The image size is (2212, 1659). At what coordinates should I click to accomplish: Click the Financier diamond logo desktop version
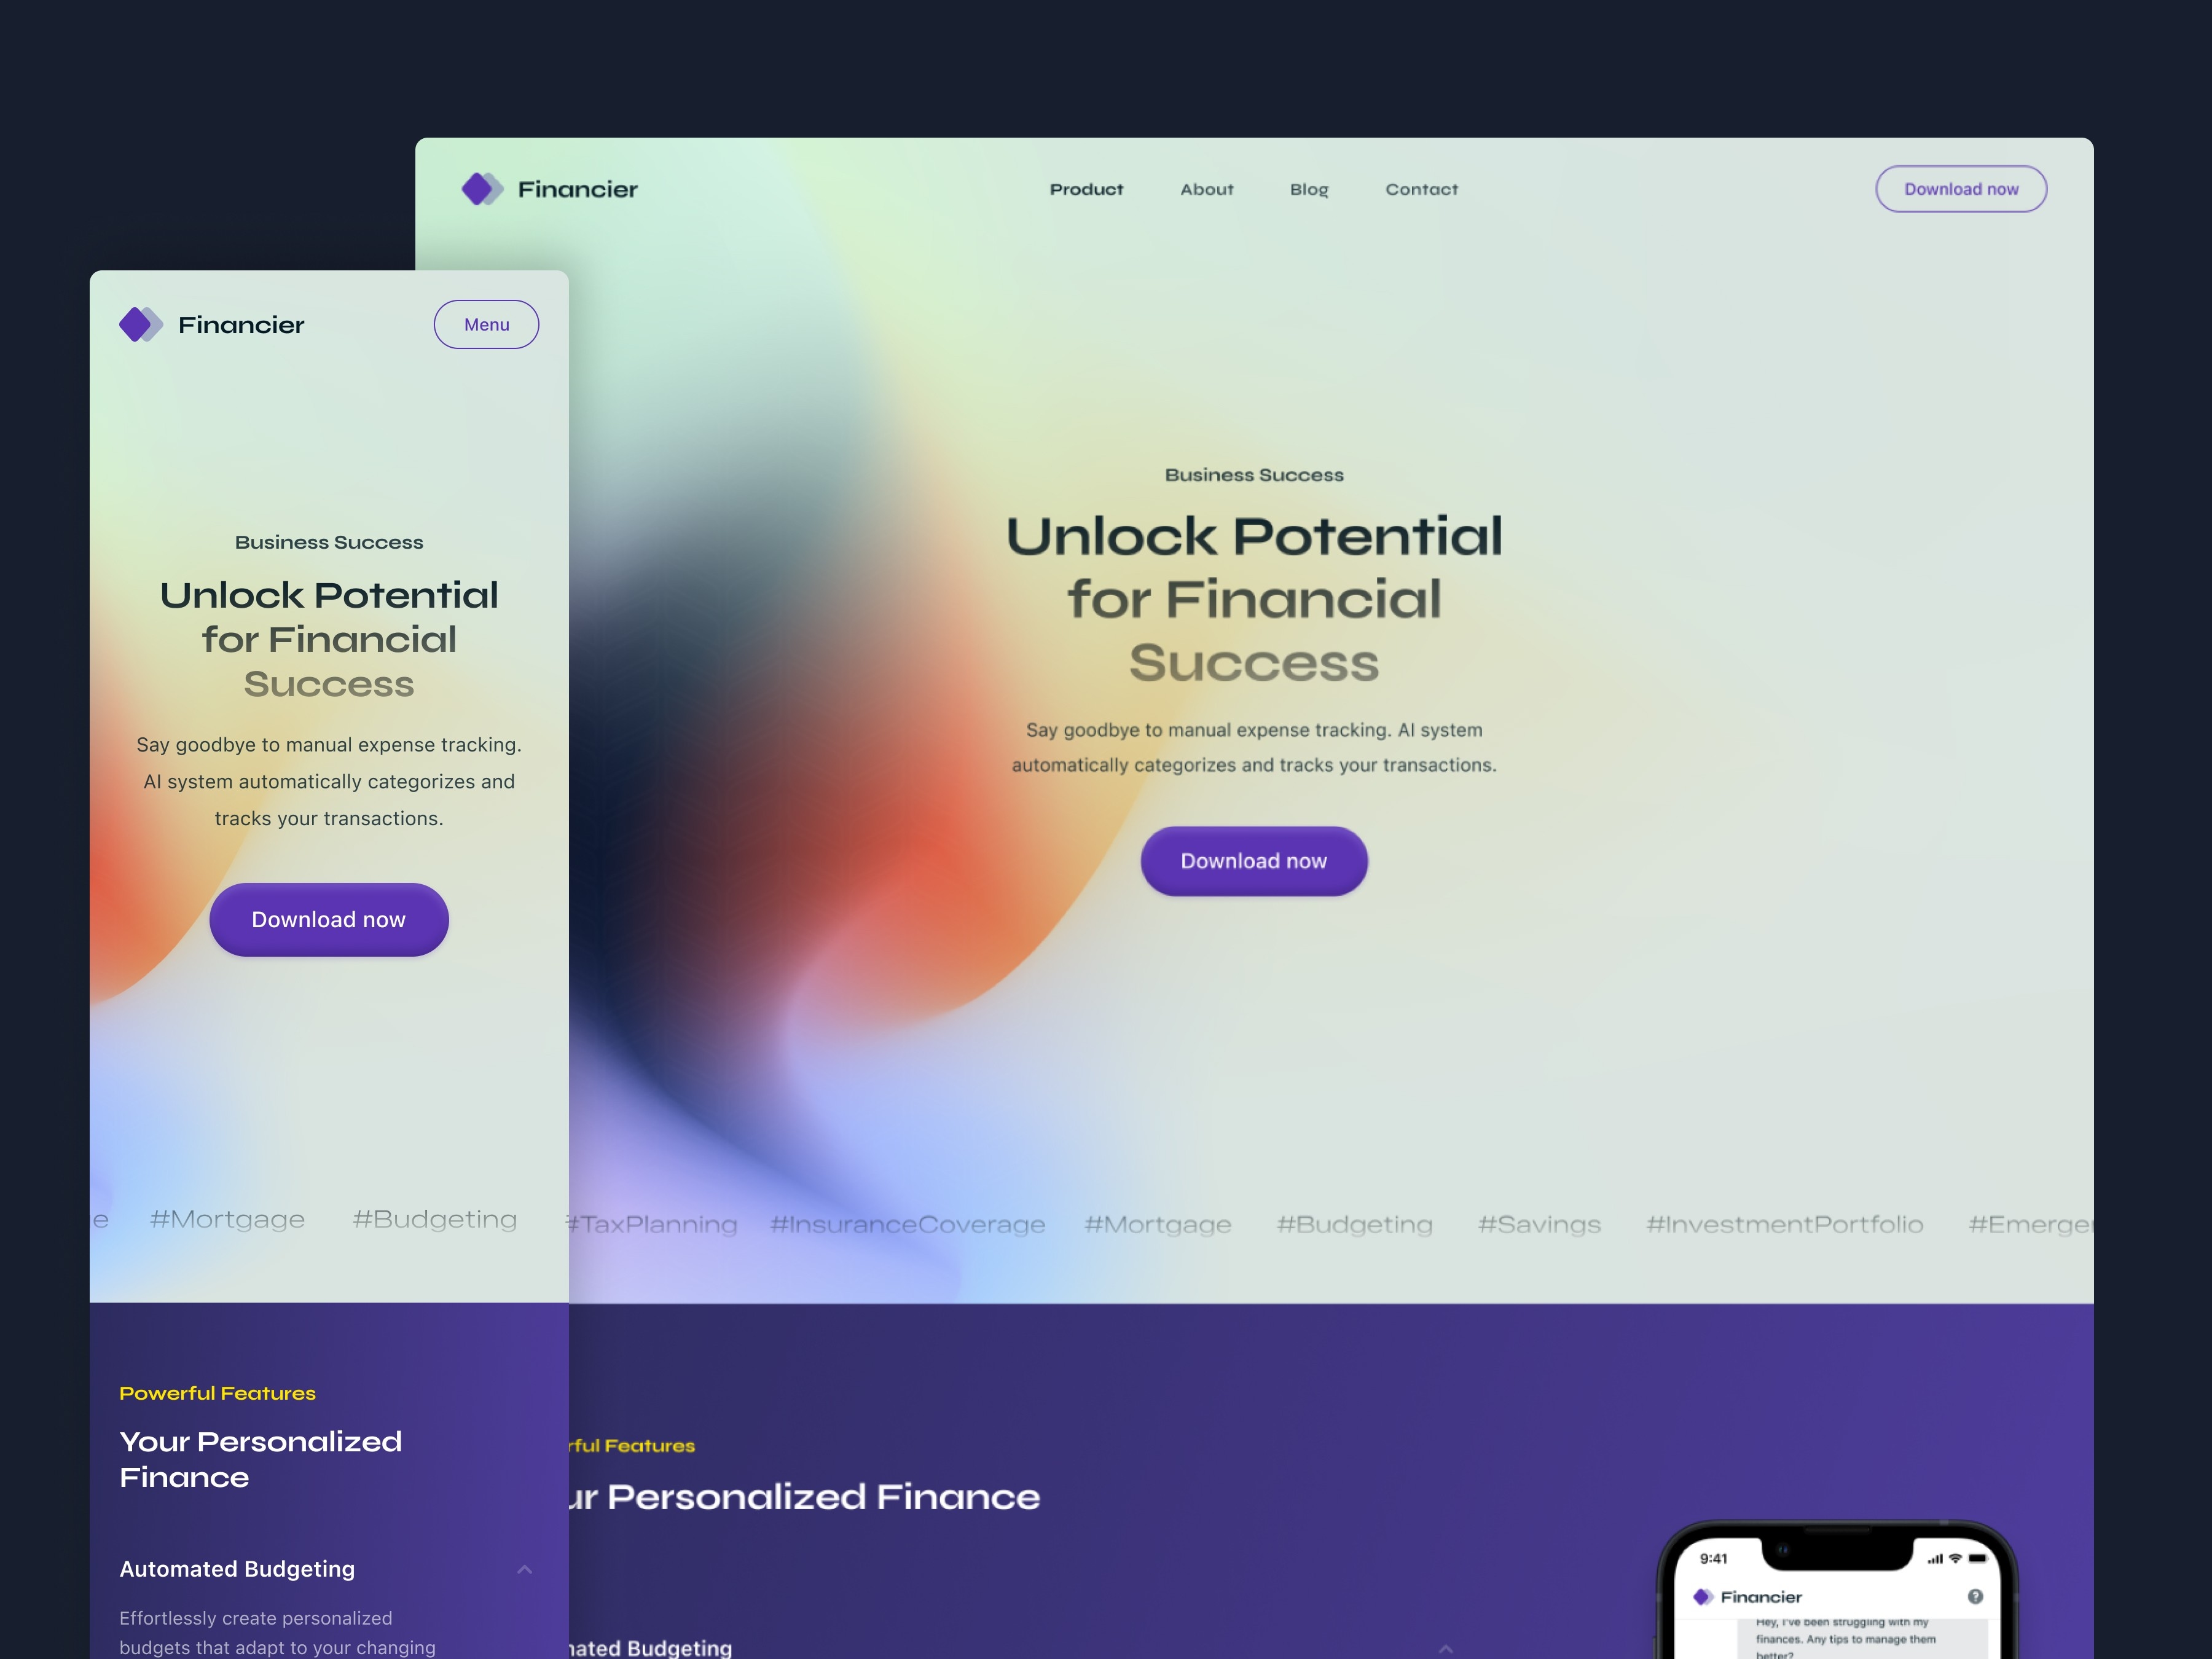point(484,188)
